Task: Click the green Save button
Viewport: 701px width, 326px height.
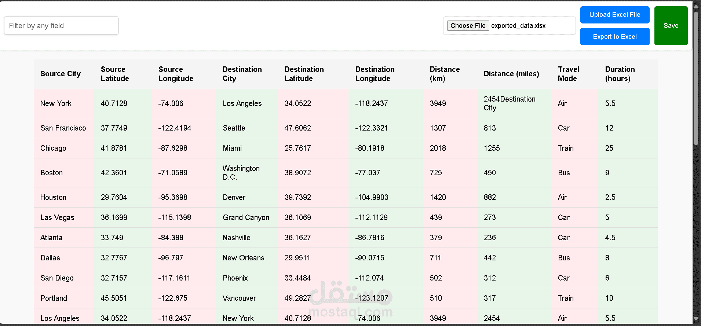Action: click(x=671, y=26)
